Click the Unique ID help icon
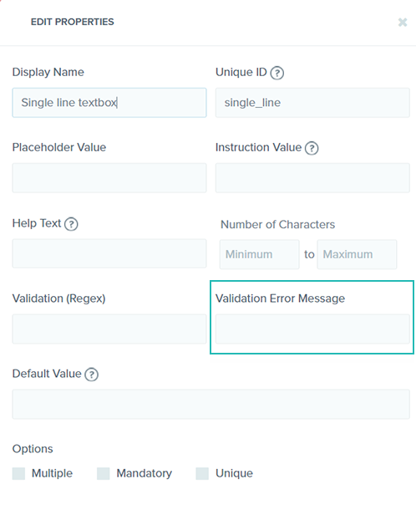Viewport: 416px width, 515px height. (x=276, y=73)
